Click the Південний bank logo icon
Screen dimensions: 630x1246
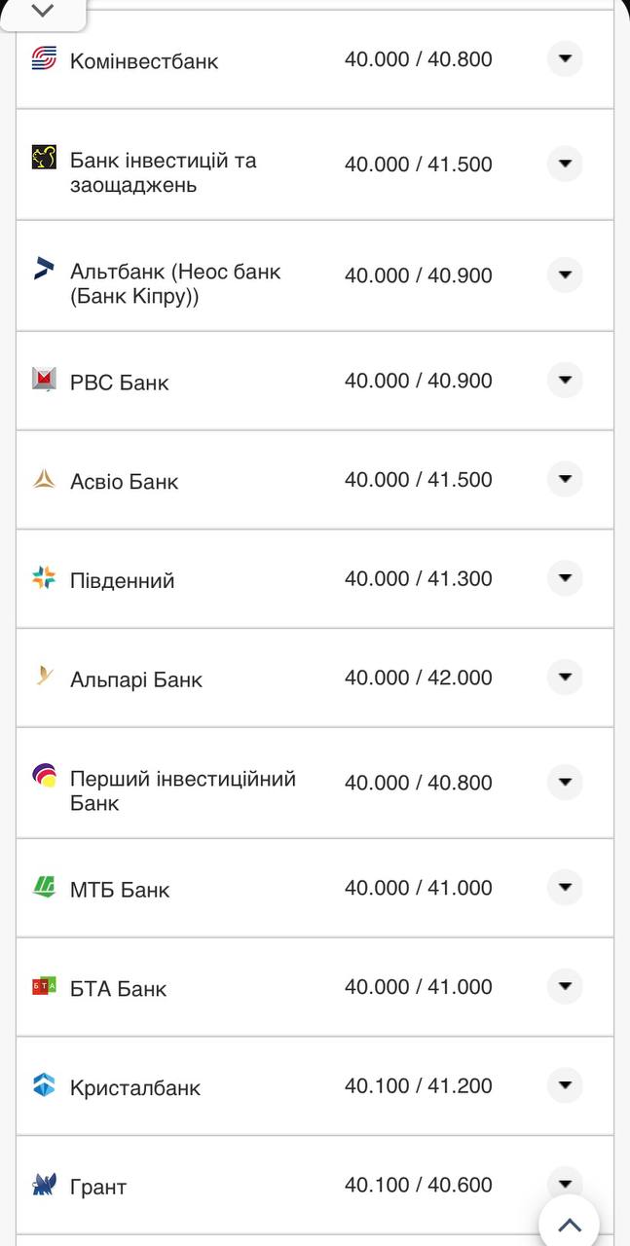tap(44, 578)
